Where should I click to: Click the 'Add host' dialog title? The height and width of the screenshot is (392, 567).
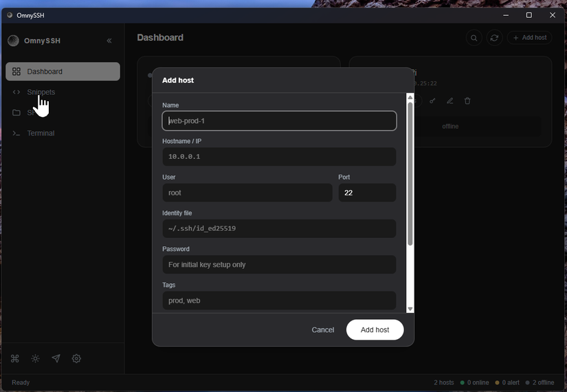[178, 80]
